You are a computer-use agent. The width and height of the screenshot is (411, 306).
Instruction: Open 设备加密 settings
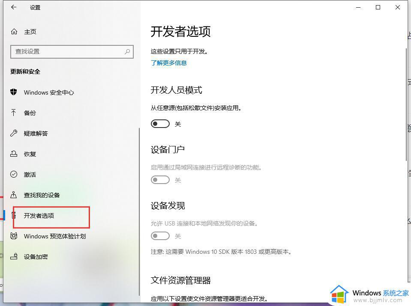click(36, 257)
